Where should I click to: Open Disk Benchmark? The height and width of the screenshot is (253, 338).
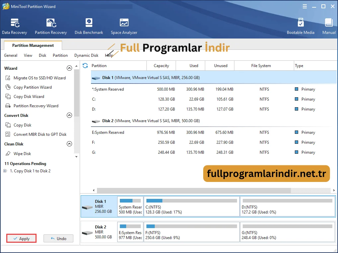[x=89, y=26]
